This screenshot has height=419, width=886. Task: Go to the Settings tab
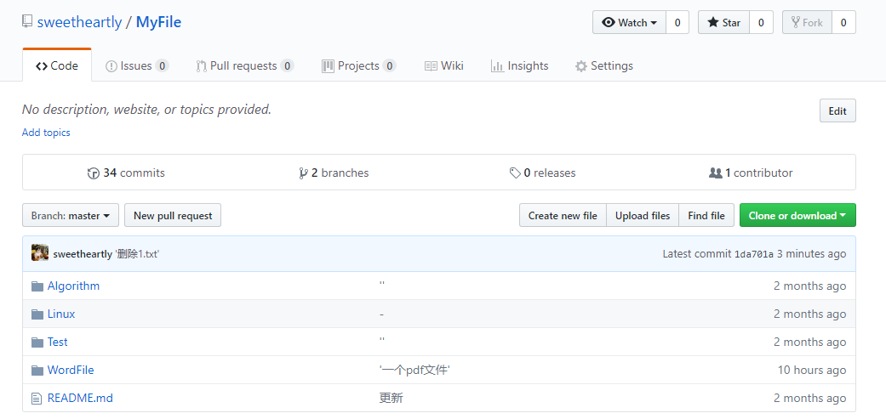603,66
